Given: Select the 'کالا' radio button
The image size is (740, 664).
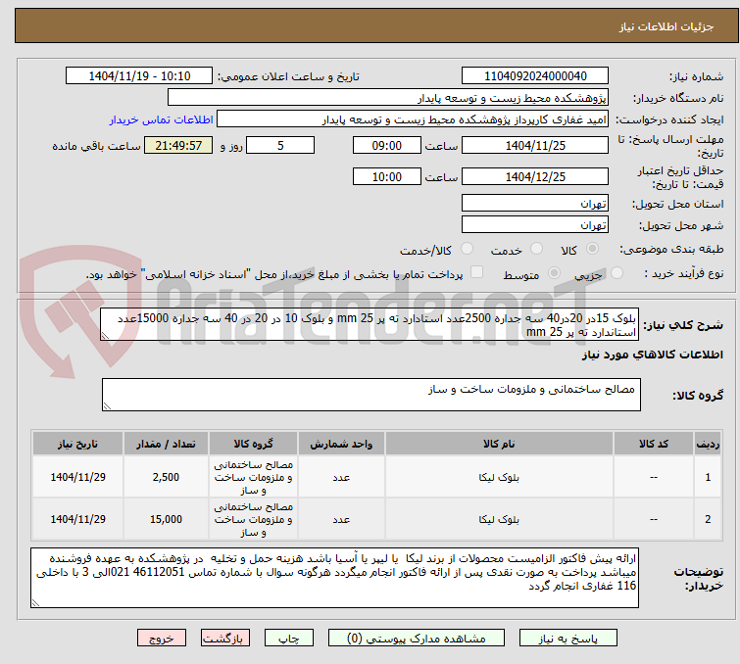Looking at the screenshot, I should [x=592, y=249].
